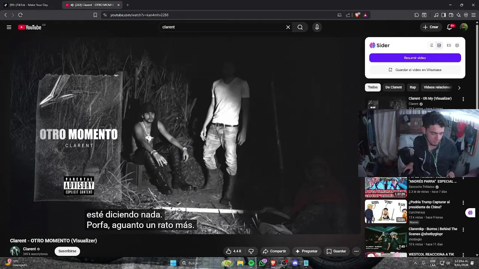
Task: Open Clarent channel avatar
Action: click(15, 251)
